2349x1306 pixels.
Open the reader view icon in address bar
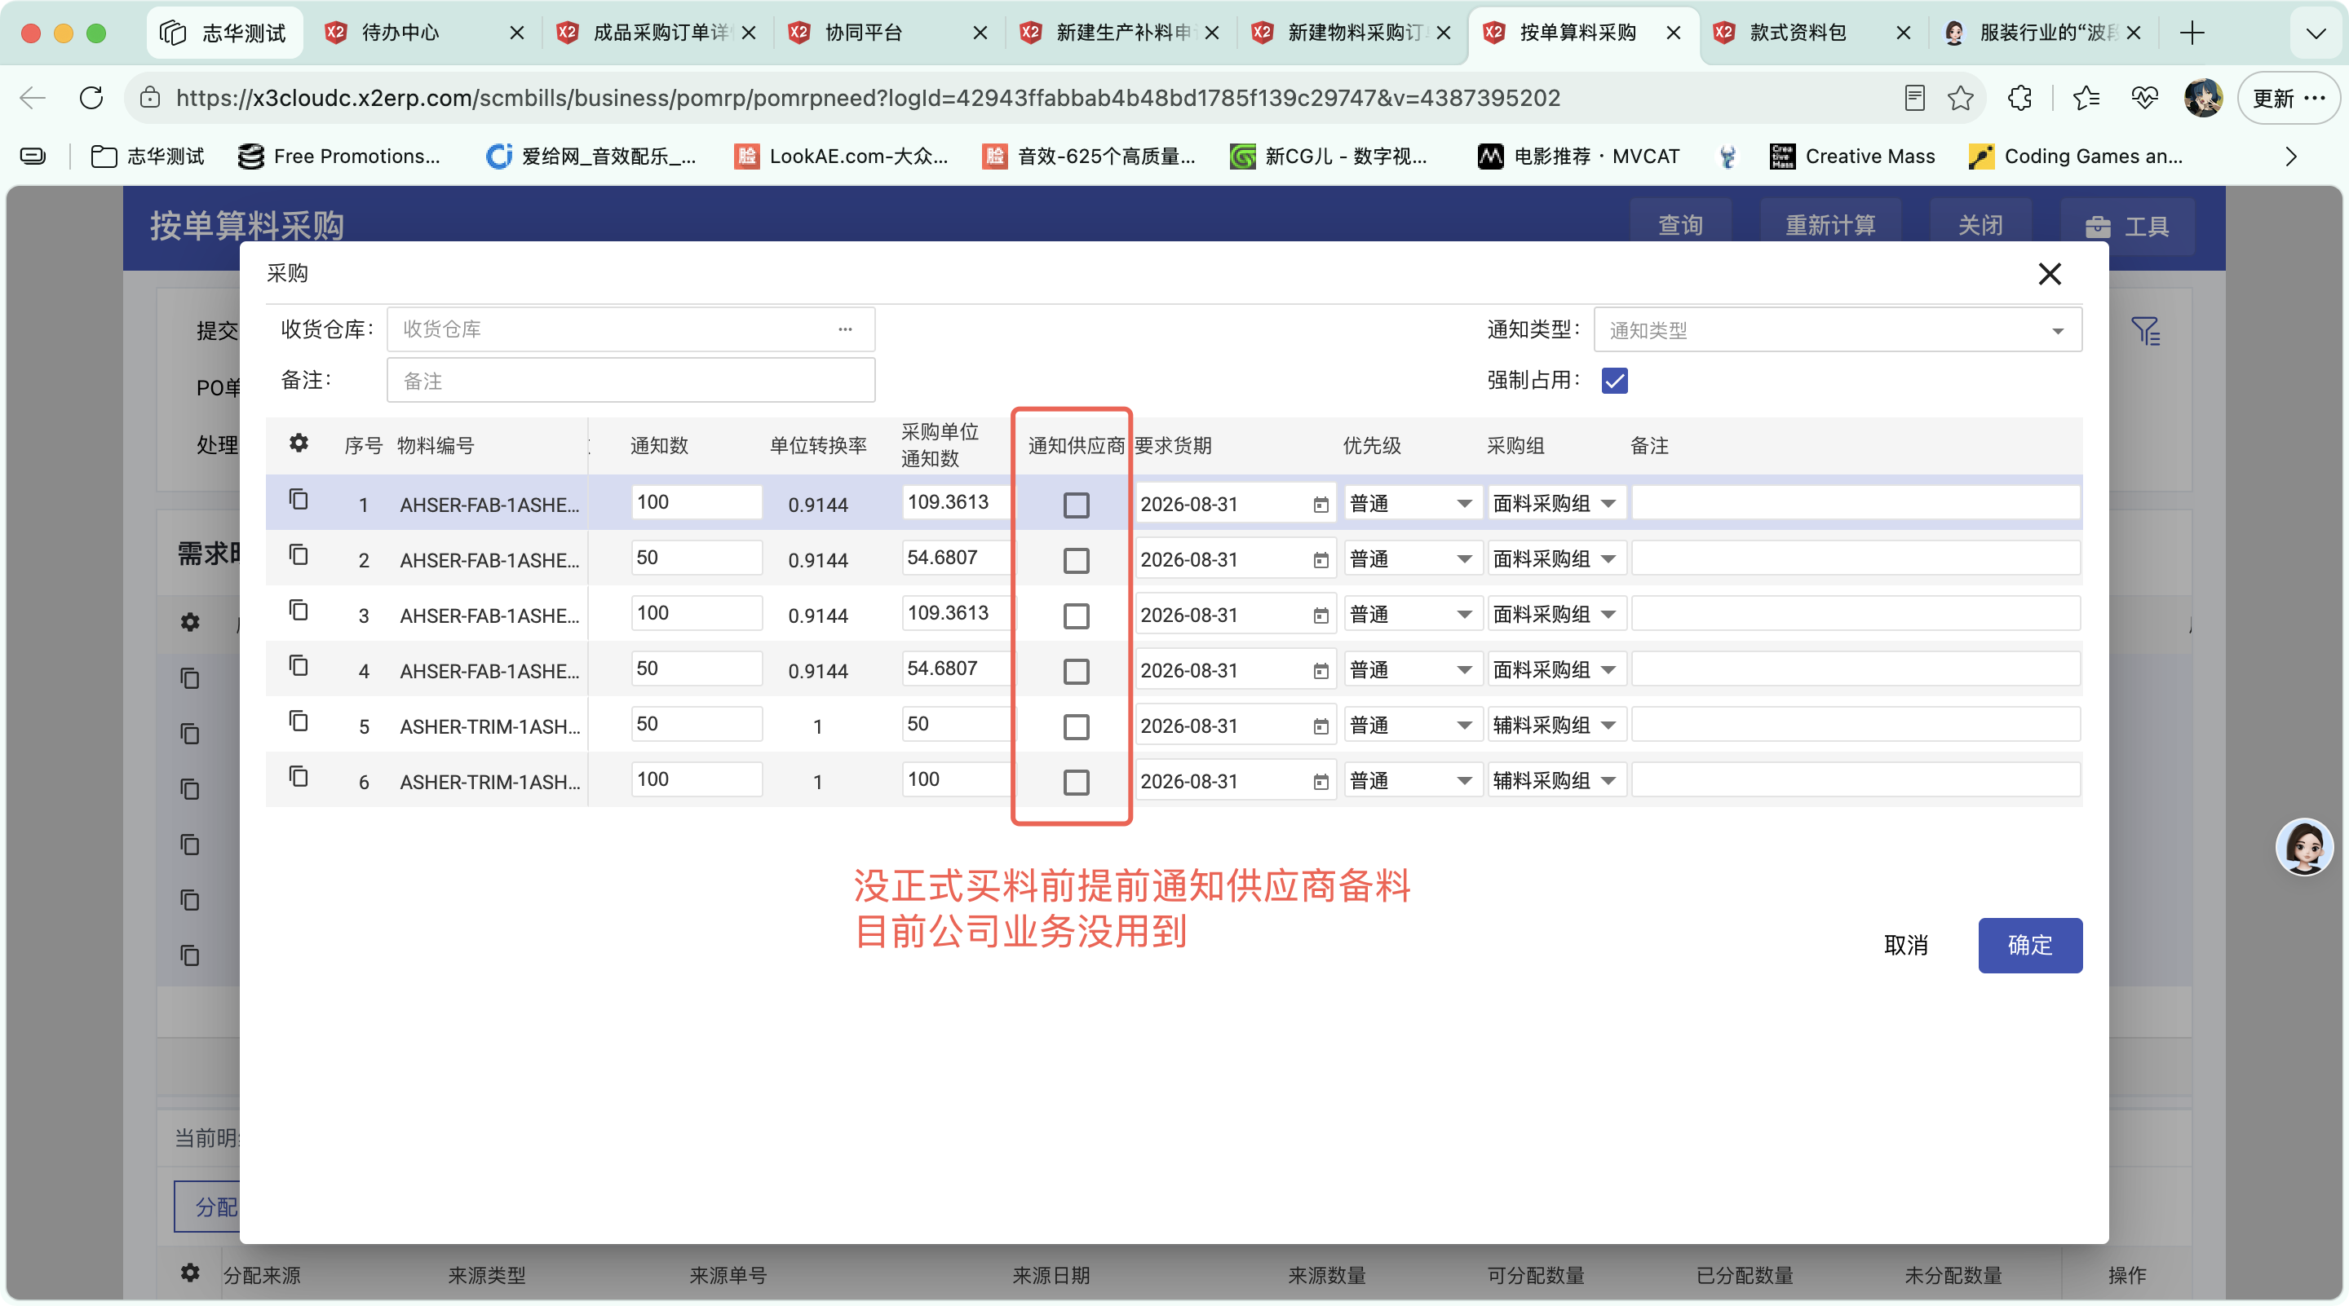coord(1914,98)
